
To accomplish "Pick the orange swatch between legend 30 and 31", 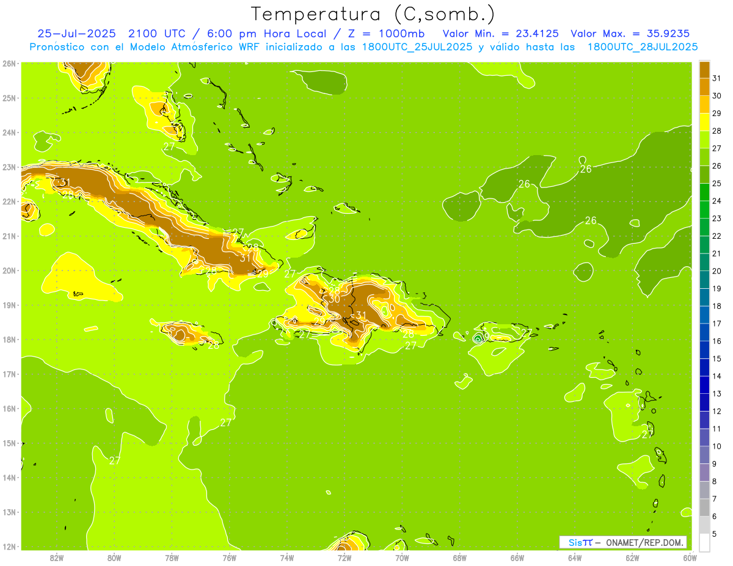I will 704,87.
